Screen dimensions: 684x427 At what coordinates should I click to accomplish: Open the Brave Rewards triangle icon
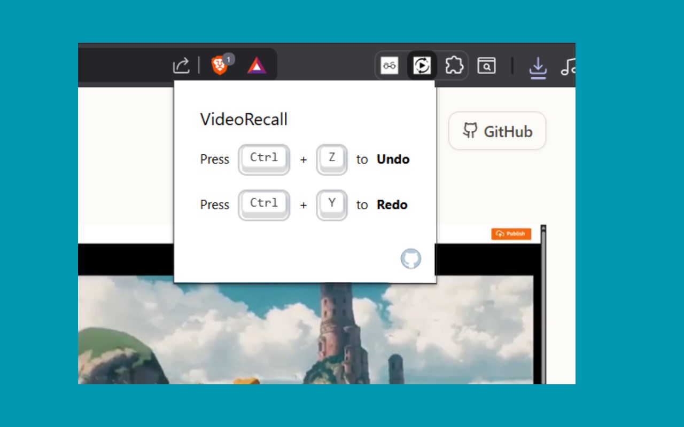(256, 66)
